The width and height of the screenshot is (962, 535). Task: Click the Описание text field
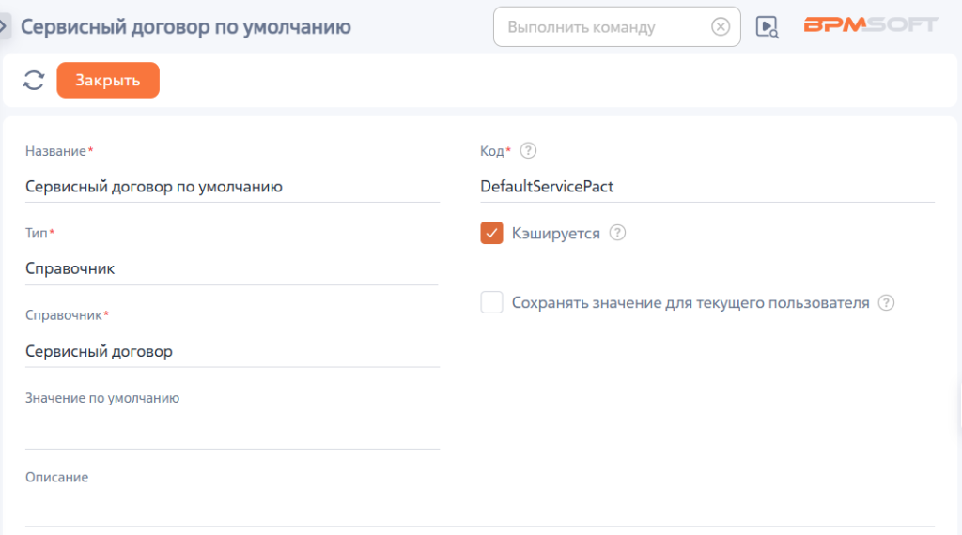(x=480, y=510)
